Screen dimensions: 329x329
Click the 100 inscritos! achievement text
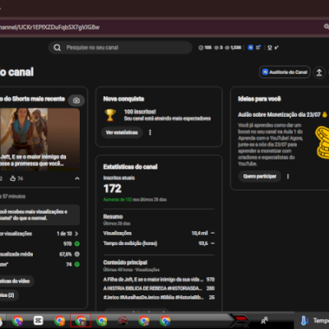tap(140, 112)
